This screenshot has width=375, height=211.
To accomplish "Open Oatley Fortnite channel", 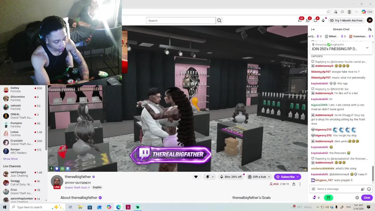I will pos(23,90).
